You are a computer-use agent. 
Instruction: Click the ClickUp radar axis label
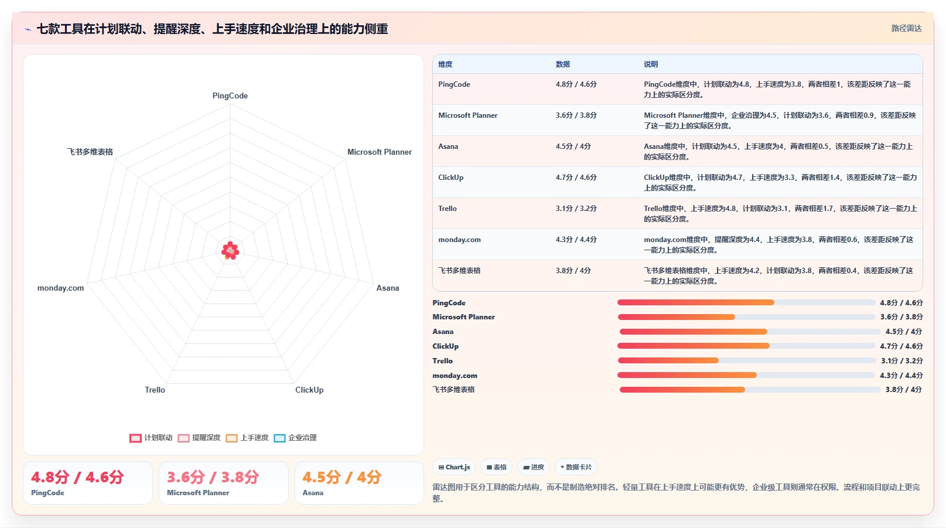coord(309,390)
